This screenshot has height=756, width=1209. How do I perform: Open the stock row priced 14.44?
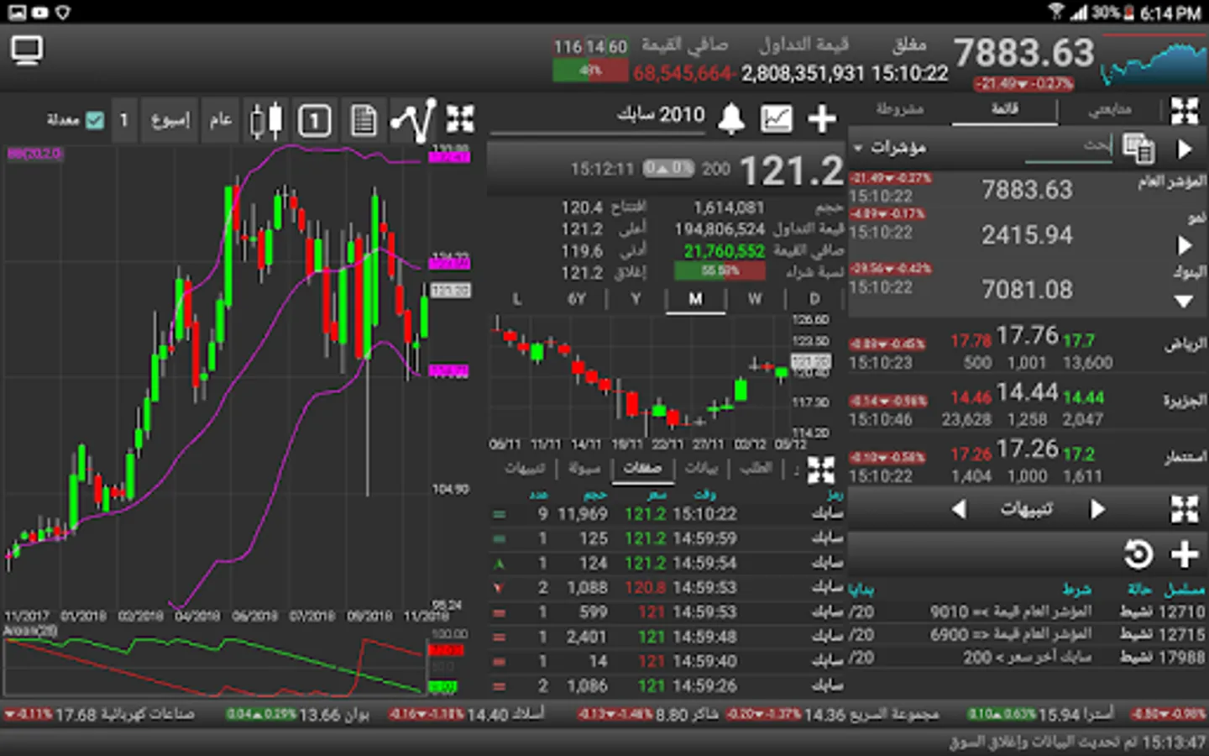pyautogui.click(x=1028, y=405)
